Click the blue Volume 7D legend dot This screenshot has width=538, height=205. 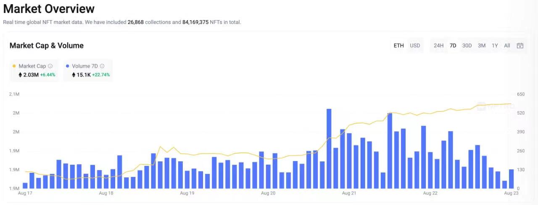[68, 66]
